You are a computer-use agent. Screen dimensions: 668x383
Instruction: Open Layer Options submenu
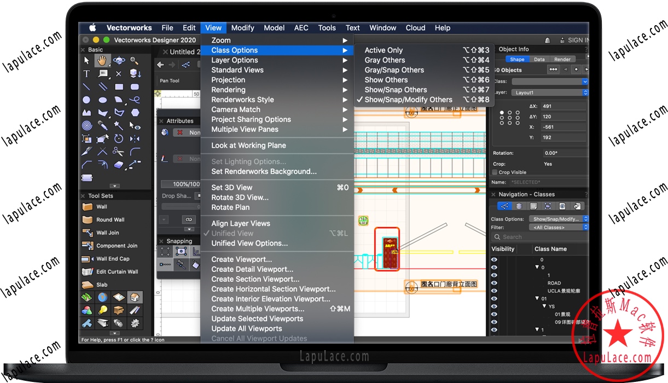277,60
